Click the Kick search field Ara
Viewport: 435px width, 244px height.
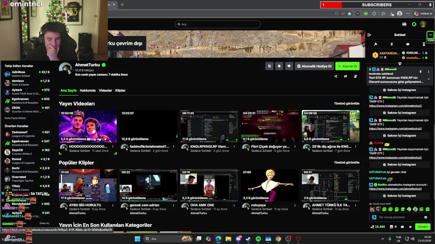click(x=217, y=24)
